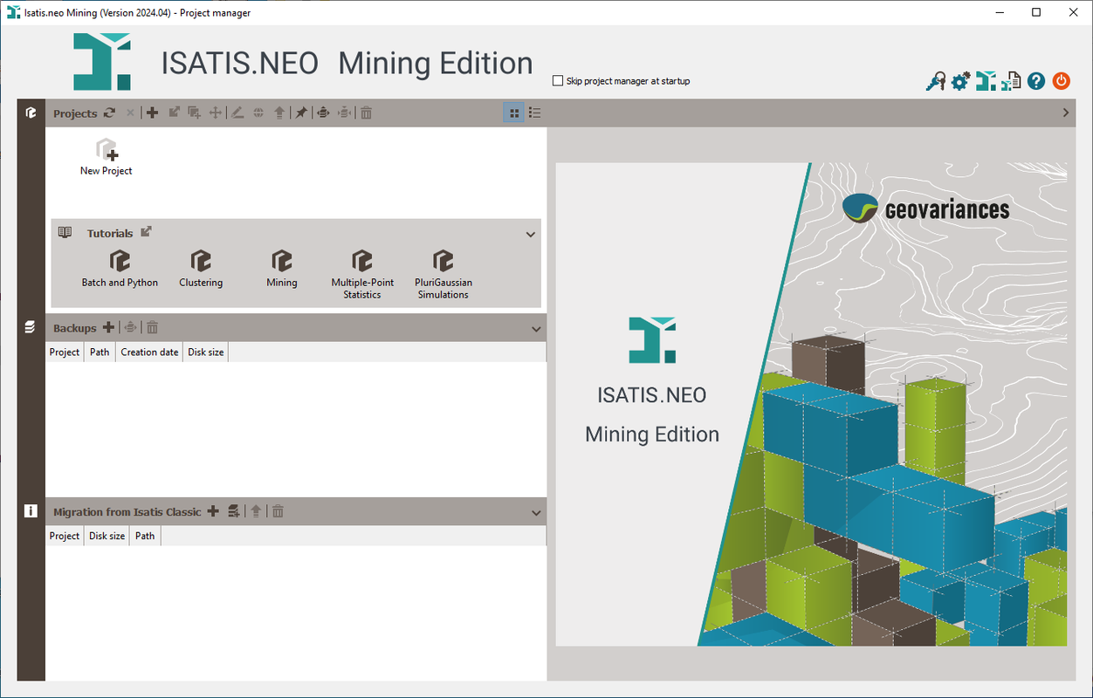Open the Clustering tutorial

coord(201,269)
